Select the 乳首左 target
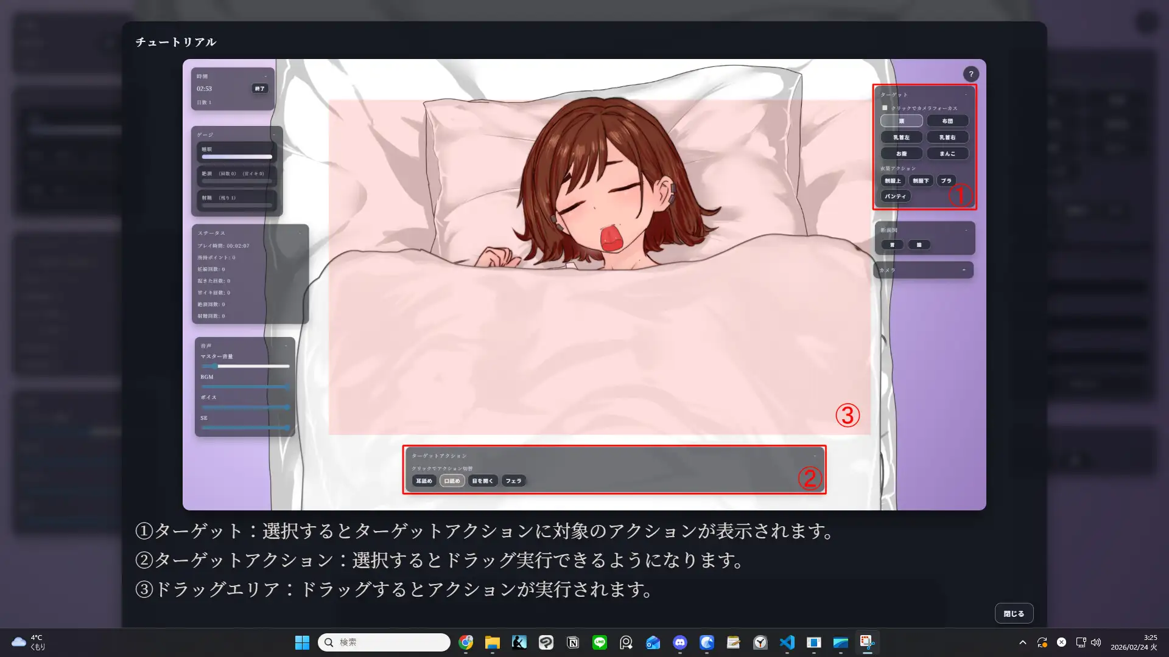Screen dimensions: 1169x657 pyautogui.click(x=902, y=137)
